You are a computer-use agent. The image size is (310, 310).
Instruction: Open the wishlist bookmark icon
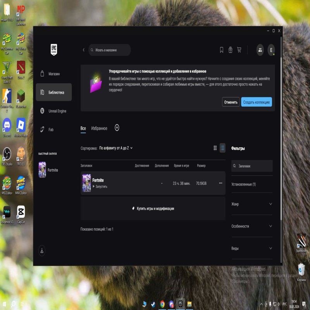(222, 50)
